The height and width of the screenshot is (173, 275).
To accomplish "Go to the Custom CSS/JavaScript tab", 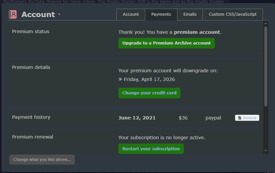I will 232,14.
